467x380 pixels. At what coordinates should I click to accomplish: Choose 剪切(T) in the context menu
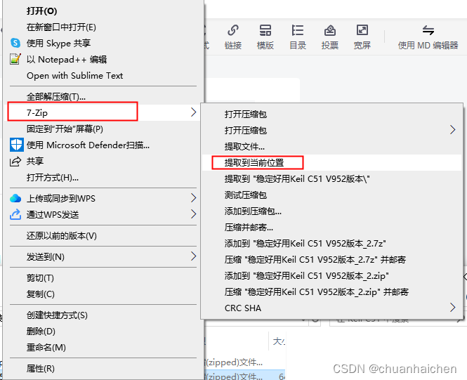point(40,278)
